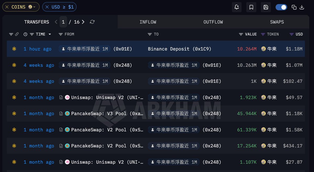Click the 45.944K value
This screenshot has width=314, height=172.
[x=247, y=114]
